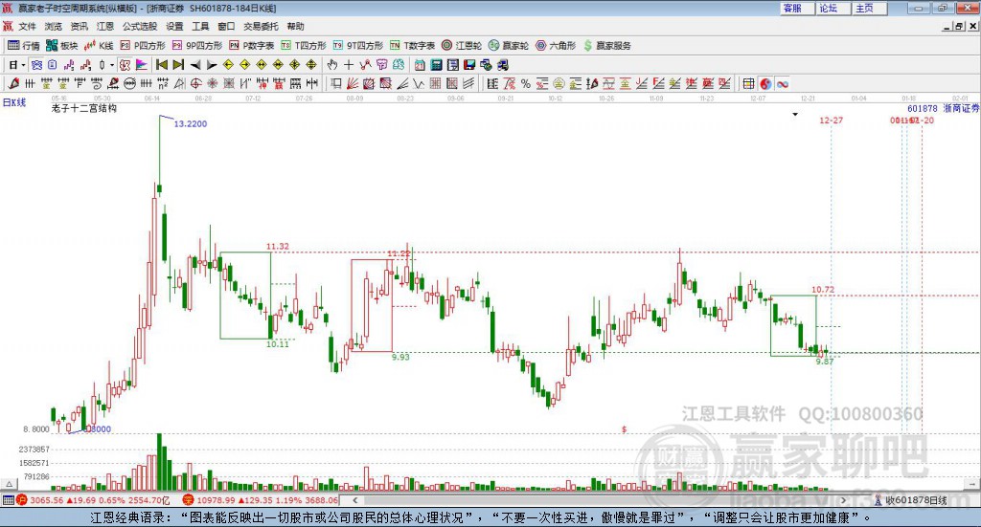Toggle the highlighted 权 adjustment icon
The image size is (981, 527).
125,65
